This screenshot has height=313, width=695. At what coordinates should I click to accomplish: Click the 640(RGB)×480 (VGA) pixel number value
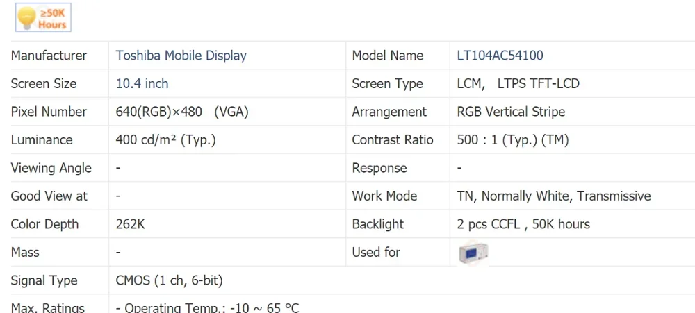[182, 112]
